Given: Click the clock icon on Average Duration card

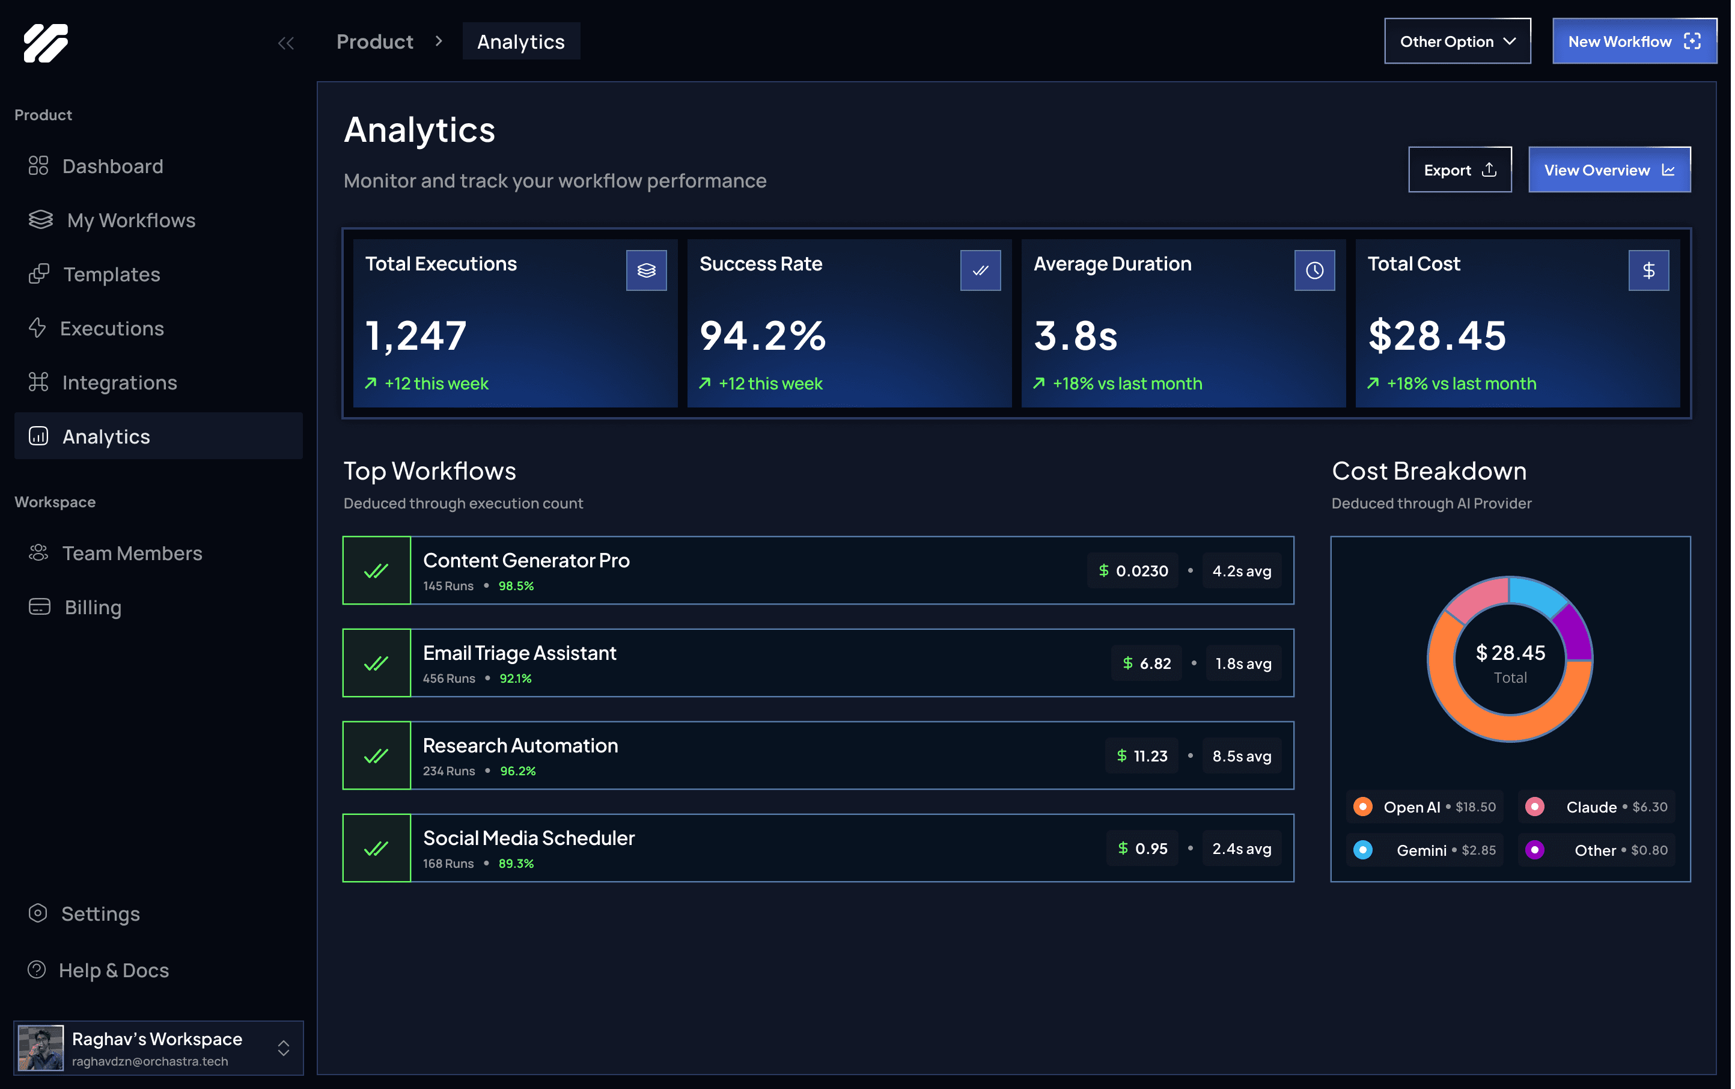Looking at the screenshot, I should (x=1314, y=270).
